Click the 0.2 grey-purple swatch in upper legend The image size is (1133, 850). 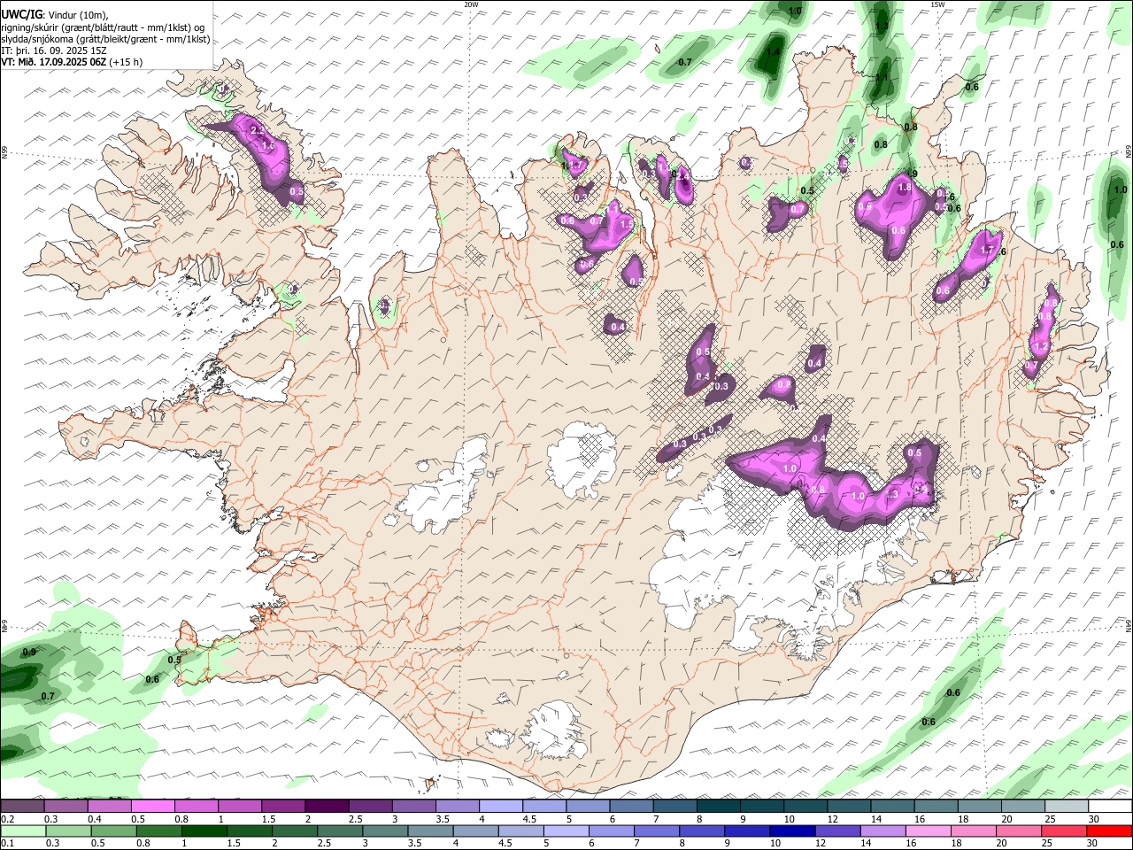coord(22,806)
